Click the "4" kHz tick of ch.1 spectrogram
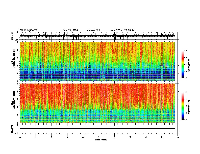 [18, 66]
